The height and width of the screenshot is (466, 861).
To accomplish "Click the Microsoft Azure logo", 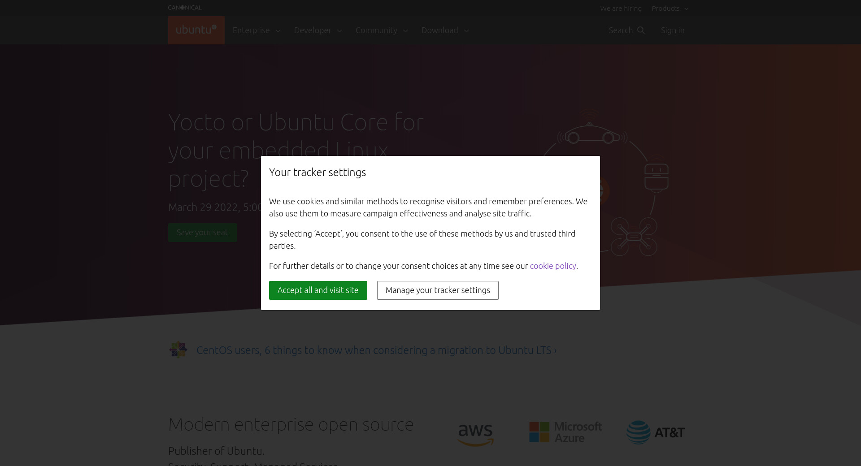I will coord(565,432).
